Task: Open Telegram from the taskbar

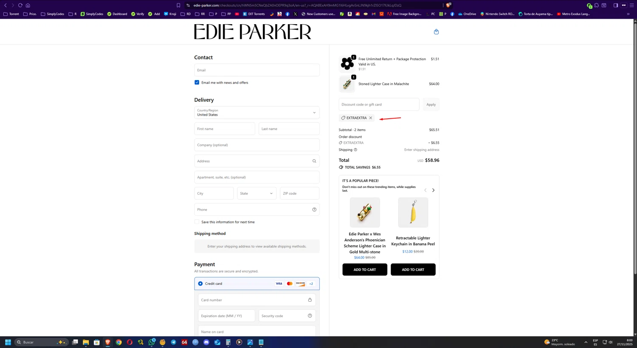Action: coord(173,342)
